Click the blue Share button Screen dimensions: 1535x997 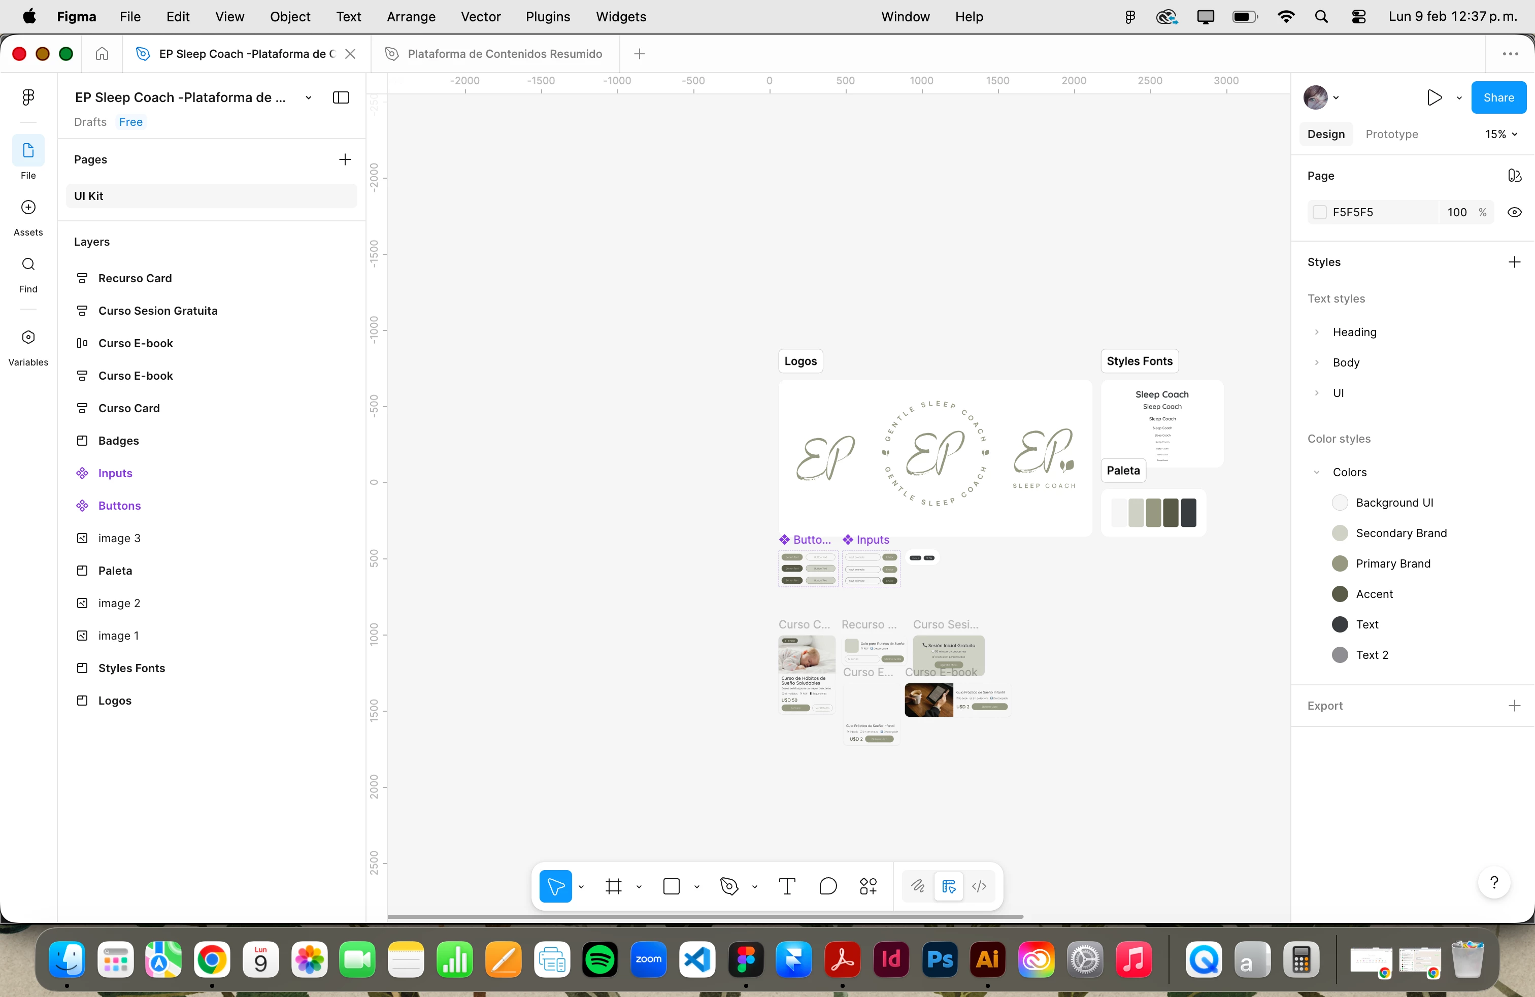point(1498,98)
